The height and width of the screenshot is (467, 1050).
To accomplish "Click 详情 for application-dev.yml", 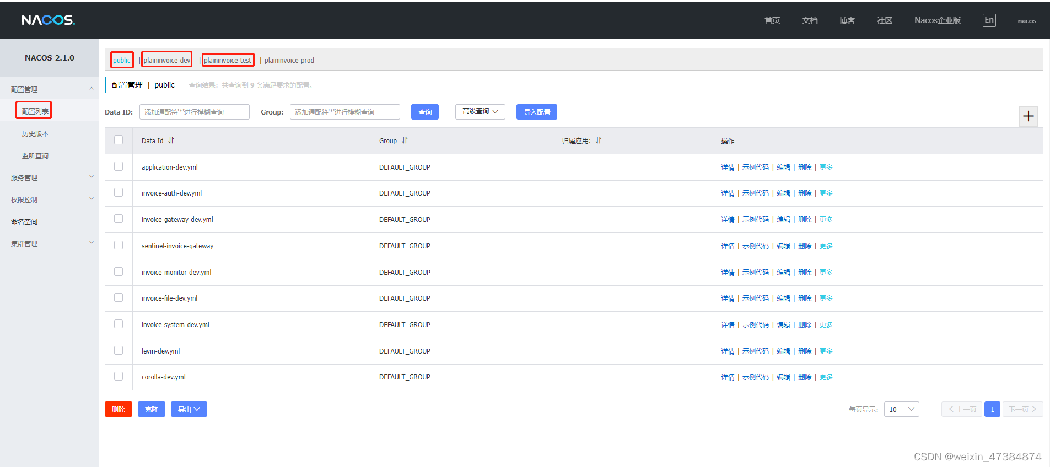I will click(x=728, y=167).
